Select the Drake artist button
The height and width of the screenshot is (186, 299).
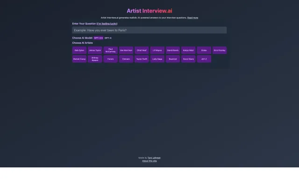tap(204, 50)
